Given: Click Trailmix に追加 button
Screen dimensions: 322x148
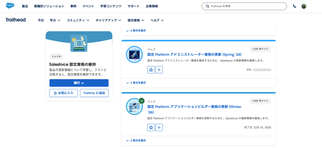Looking at the screenshot, I should pyautogui.click(x=94, y=93).
